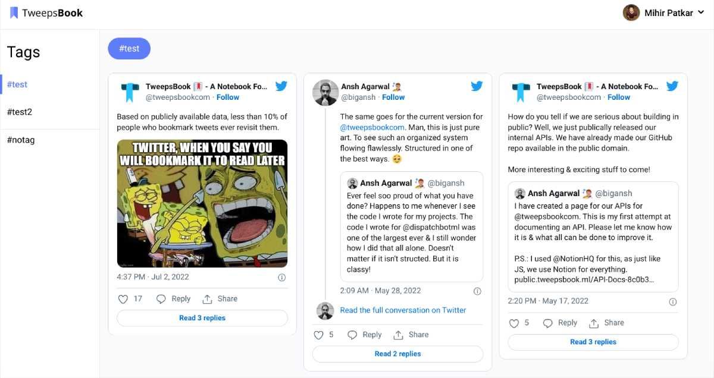Read the full conversation on Twitter
Viewport: 714px width, 378px height.
click(402, 310)
